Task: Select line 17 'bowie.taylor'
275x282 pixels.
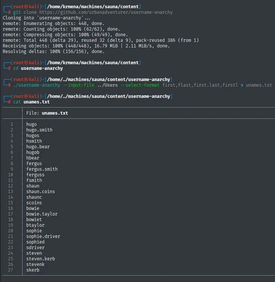Action: click(x=42, y=214)
